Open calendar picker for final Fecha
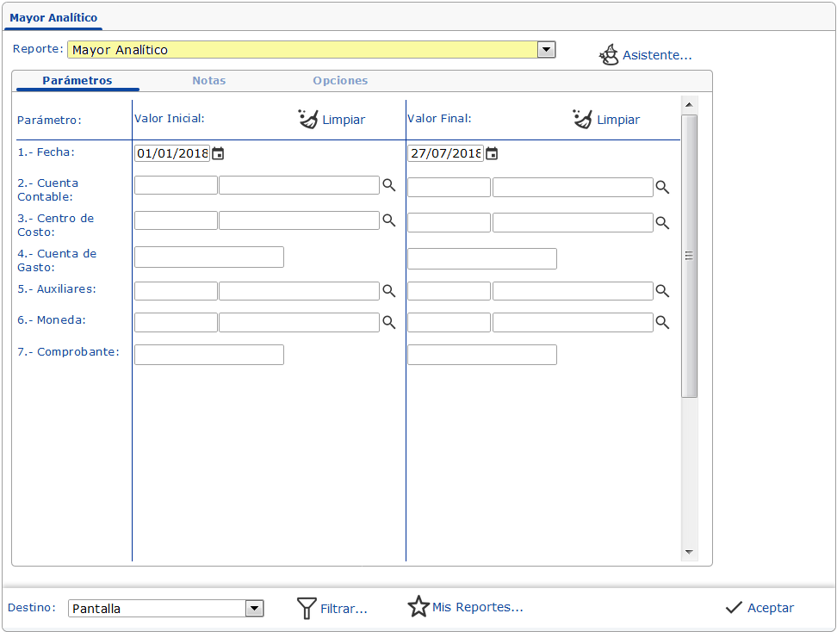The width and height of the screenshot is (837, 632). coord(492,154)
